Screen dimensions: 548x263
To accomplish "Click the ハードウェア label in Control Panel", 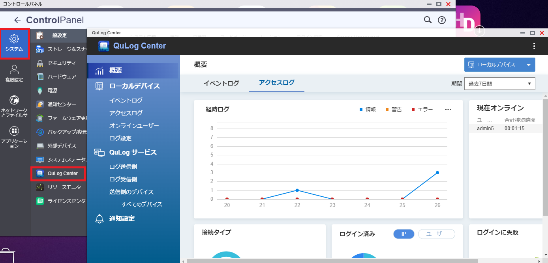I will tap(62, 77).
